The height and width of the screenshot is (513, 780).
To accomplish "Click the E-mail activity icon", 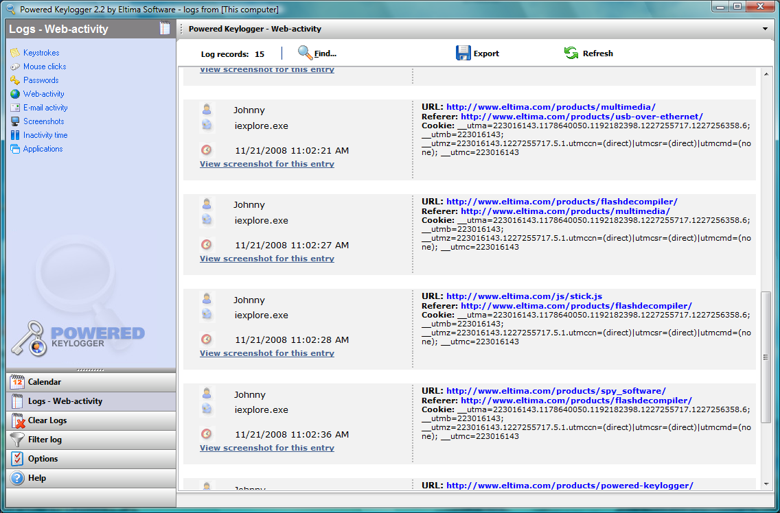I will click(15, 108).
